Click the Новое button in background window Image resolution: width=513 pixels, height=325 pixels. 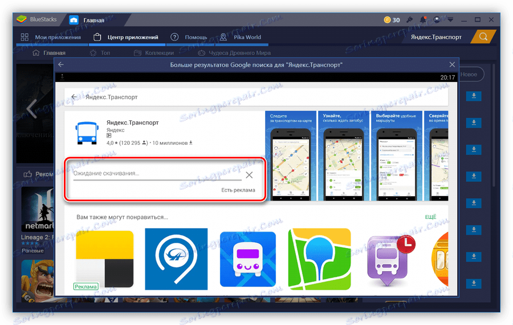point(470,74)
